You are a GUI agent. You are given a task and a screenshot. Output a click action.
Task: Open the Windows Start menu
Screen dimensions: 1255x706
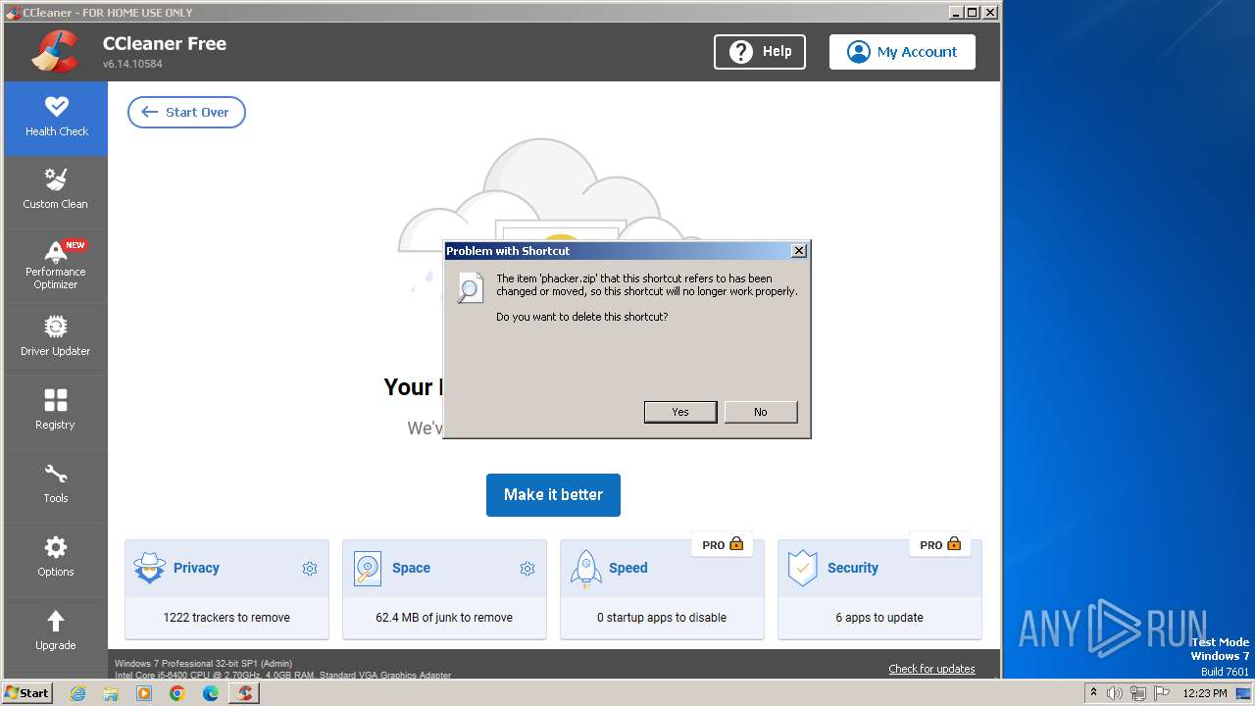26,692
